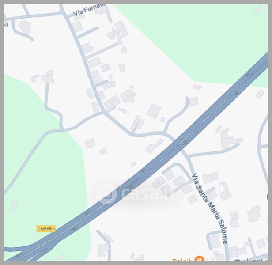
Task: Click the topmost direction arrow on the highway
Action: (248, 75)
